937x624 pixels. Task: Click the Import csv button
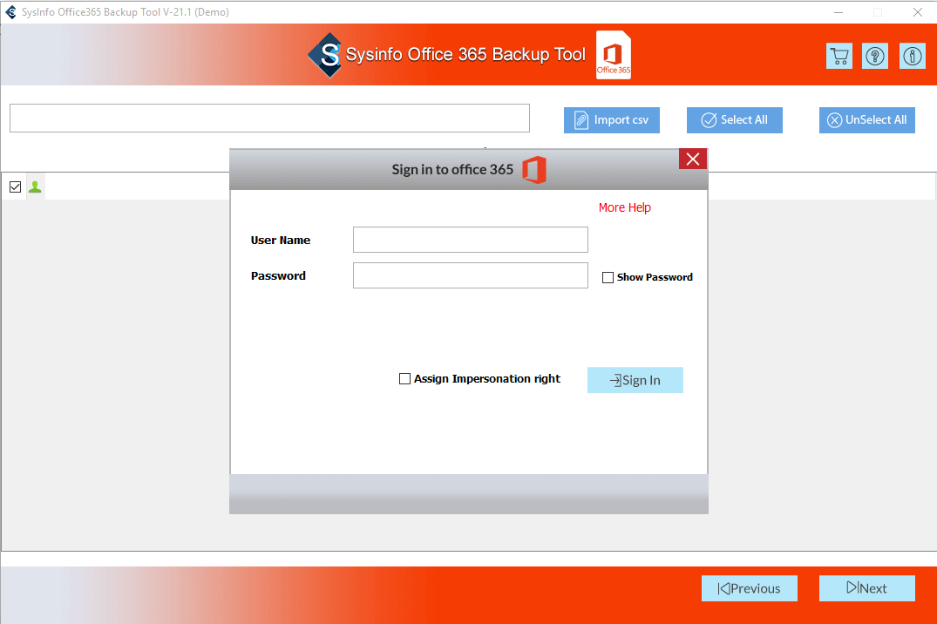tap(612, 120)
